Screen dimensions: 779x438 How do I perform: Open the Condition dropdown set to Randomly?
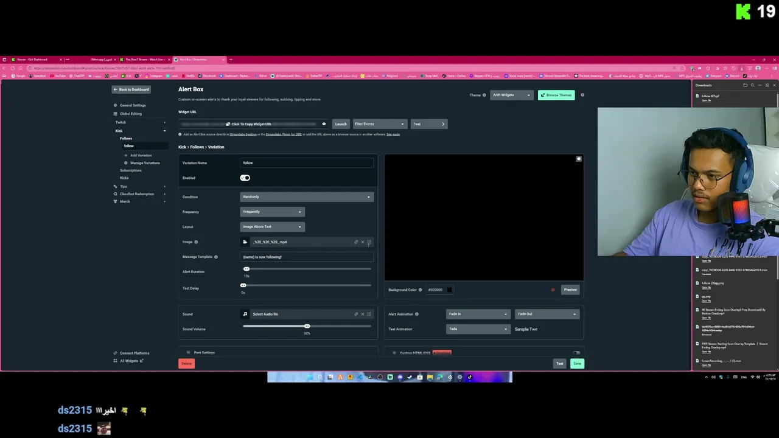pos(307,196)
